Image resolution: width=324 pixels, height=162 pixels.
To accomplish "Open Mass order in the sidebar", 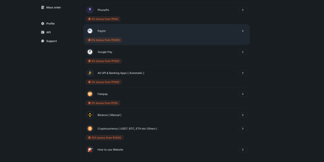I will (53, 7).
